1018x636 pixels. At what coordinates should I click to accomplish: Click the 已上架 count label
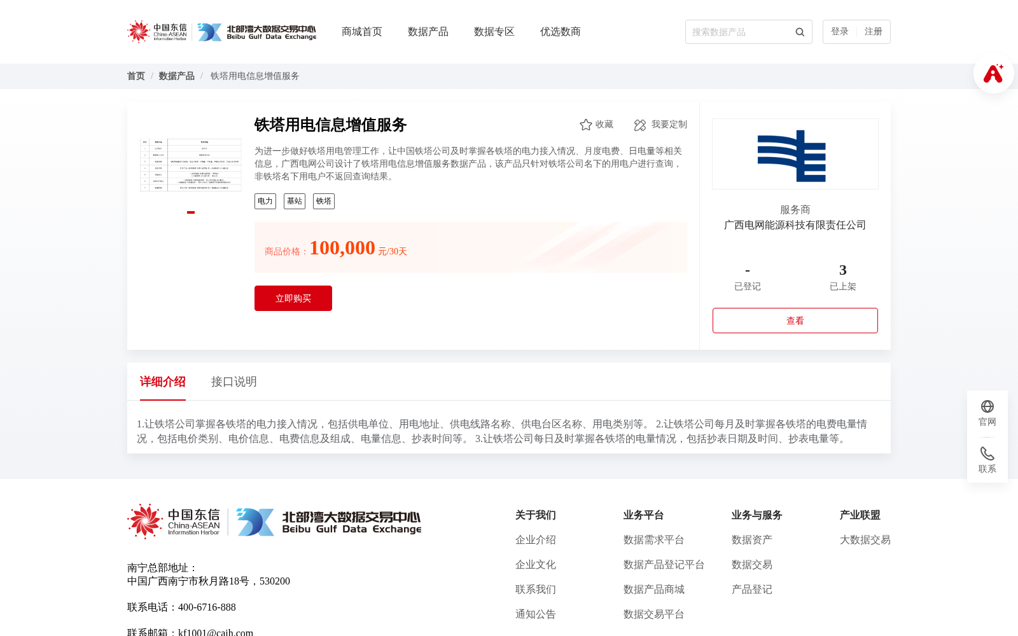pyautogui.click(x=843, y=287)
